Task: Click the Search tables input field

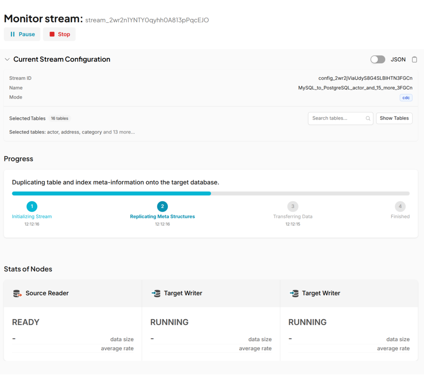Action: (335, 118)
